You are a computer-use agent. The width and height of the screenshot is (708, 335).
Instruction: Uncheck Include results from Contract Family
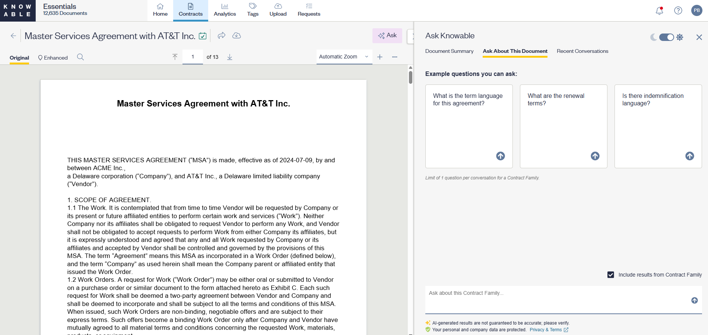coord(611,275)
